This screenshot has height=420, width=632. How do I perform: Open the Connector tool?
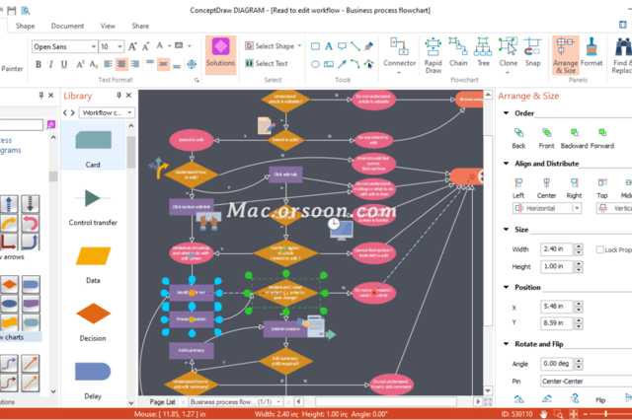[x=399, y=55]
